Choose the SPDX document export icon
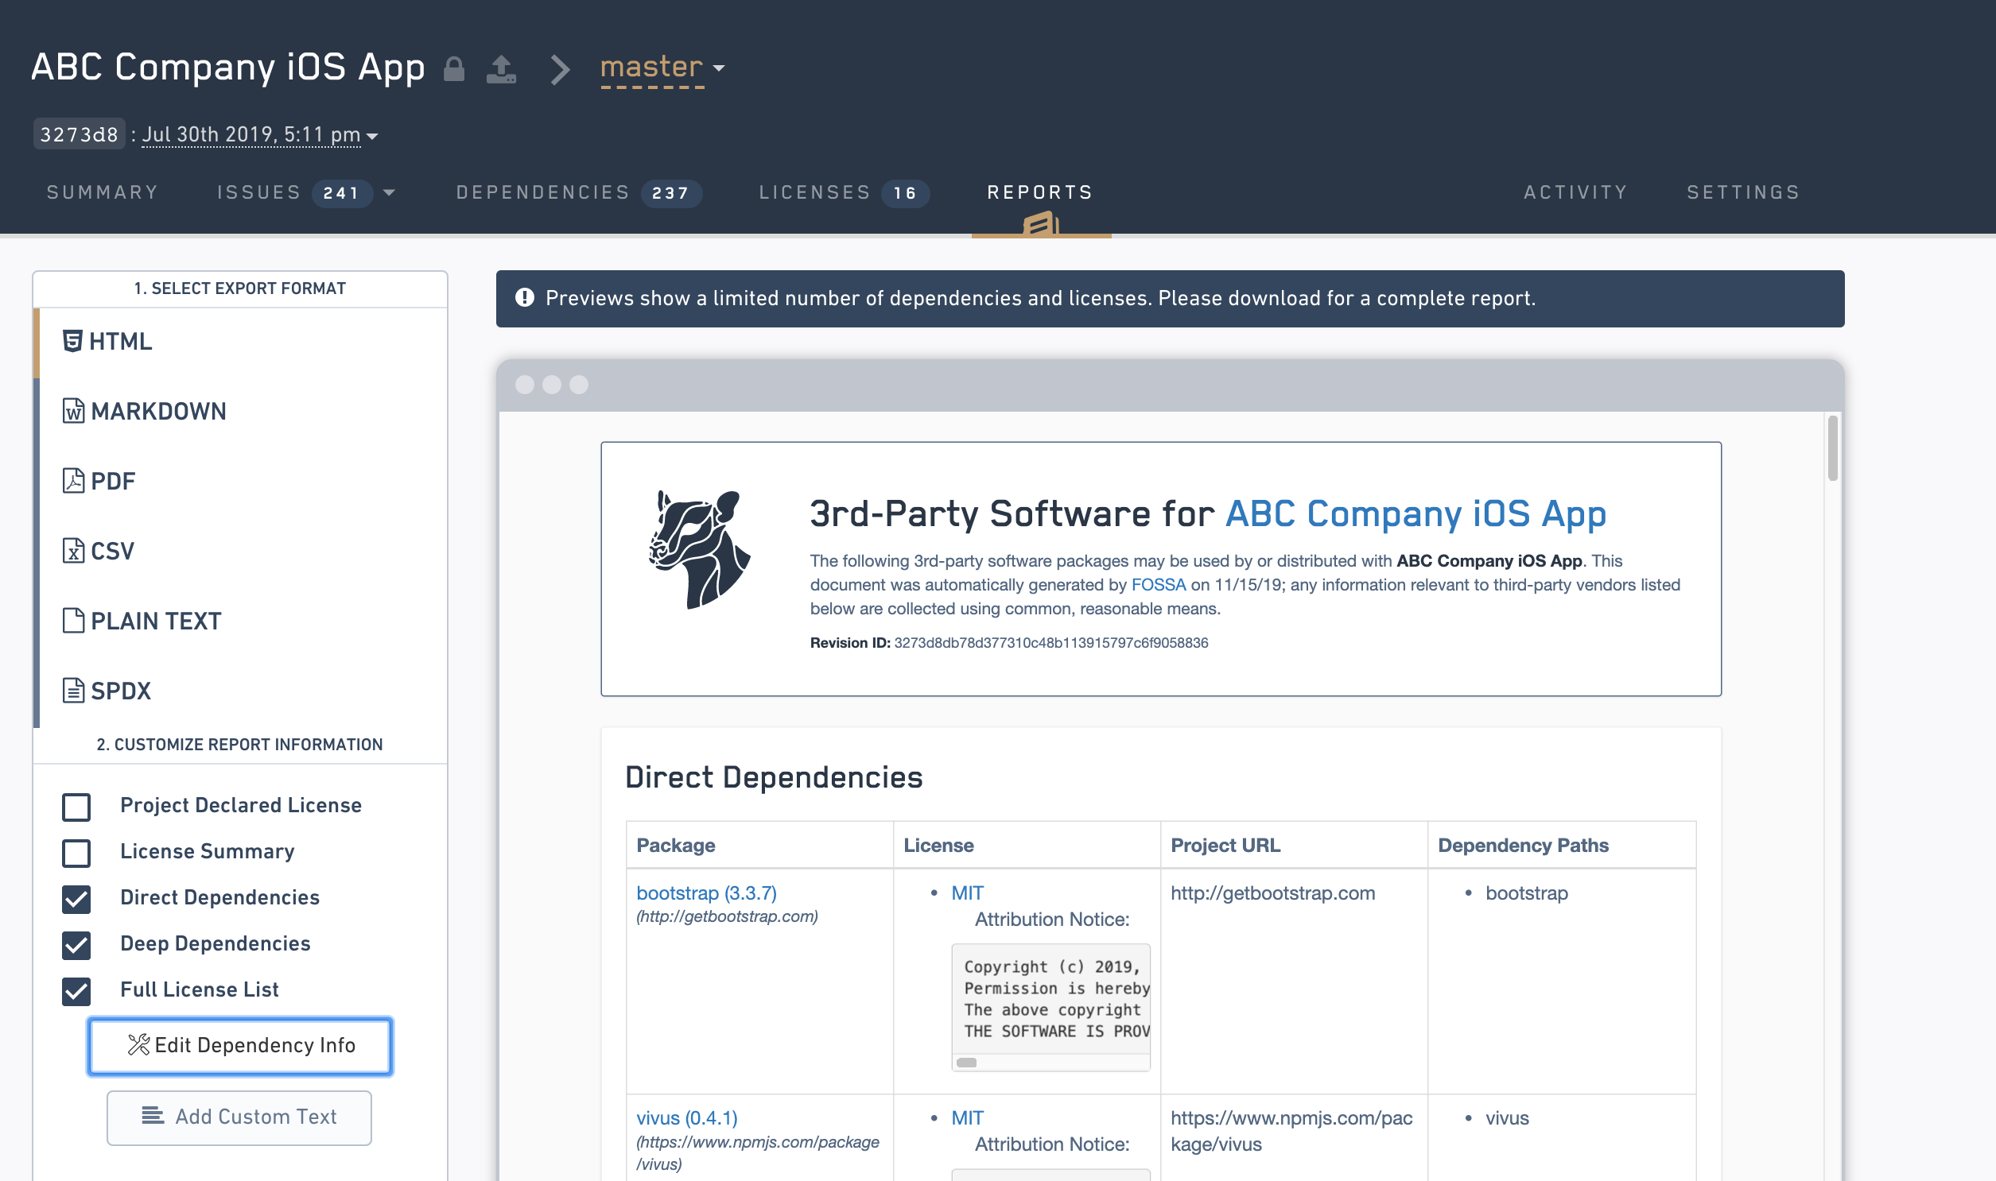 tap(72, 690)
